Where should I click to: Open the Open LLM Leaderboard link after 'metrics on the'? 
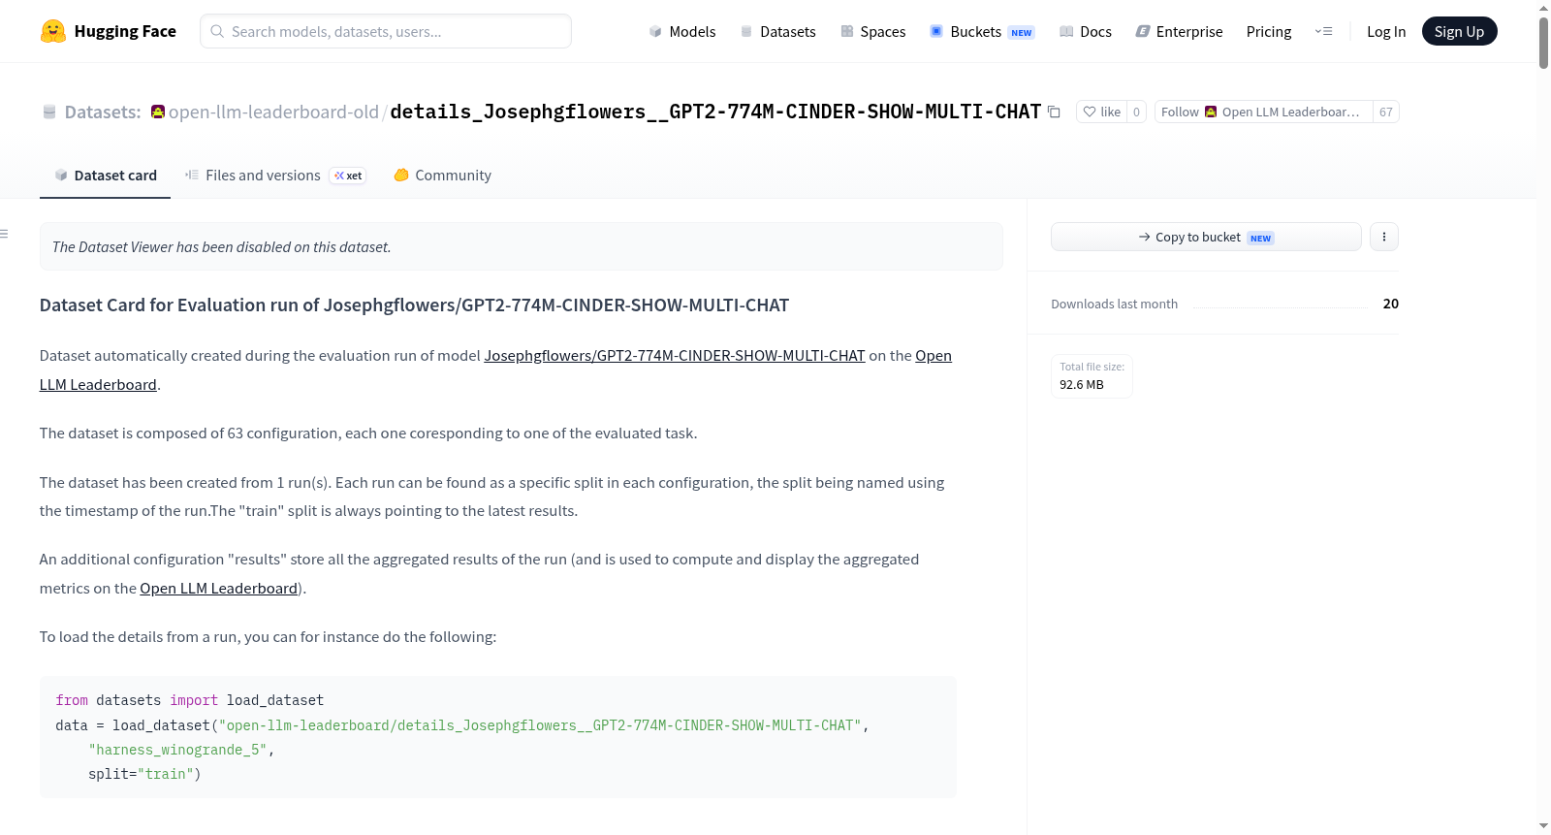pos(219,589)
